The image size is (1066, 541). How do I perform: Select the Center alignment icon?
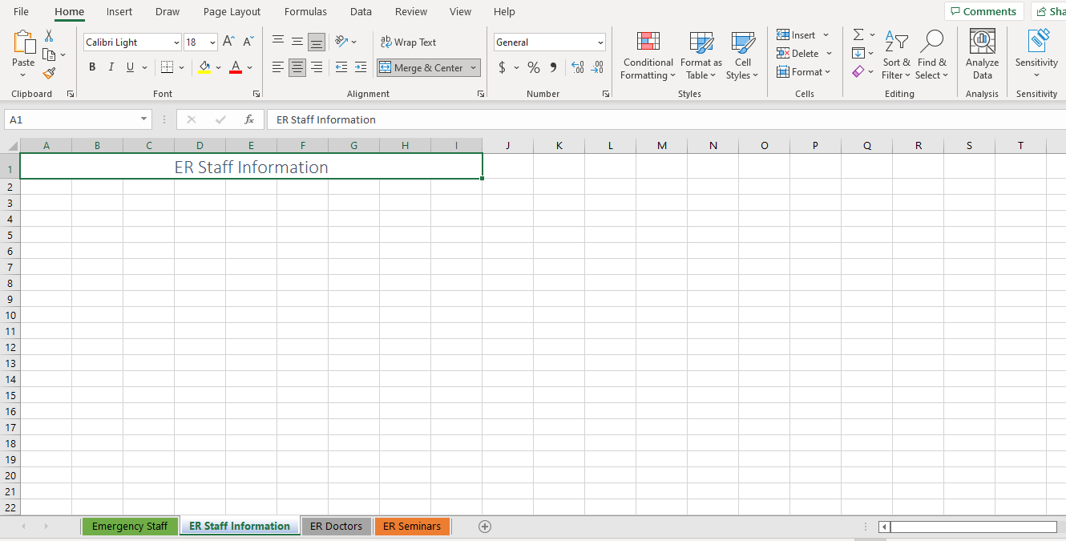297,67
